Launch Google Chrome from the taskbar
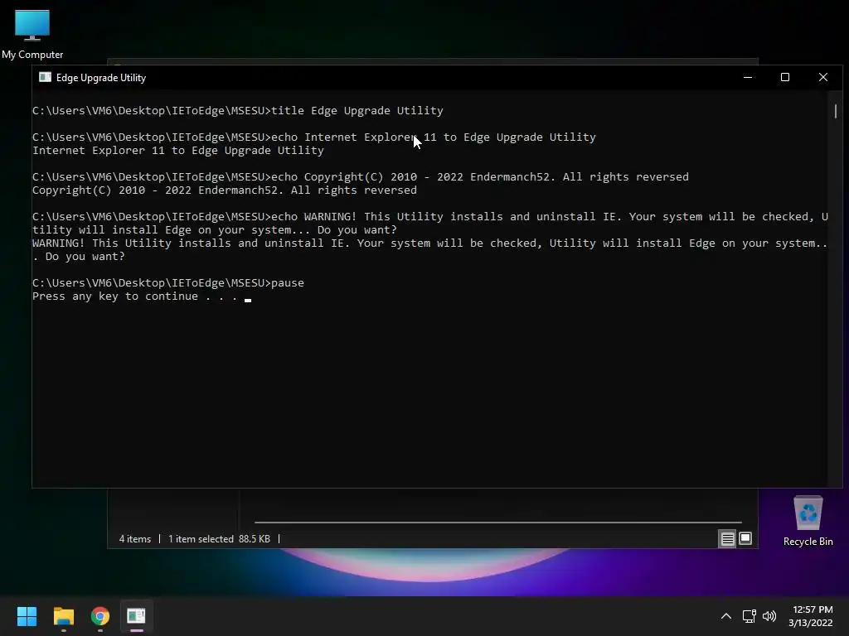849x636 pixels. tap(100, 616)
